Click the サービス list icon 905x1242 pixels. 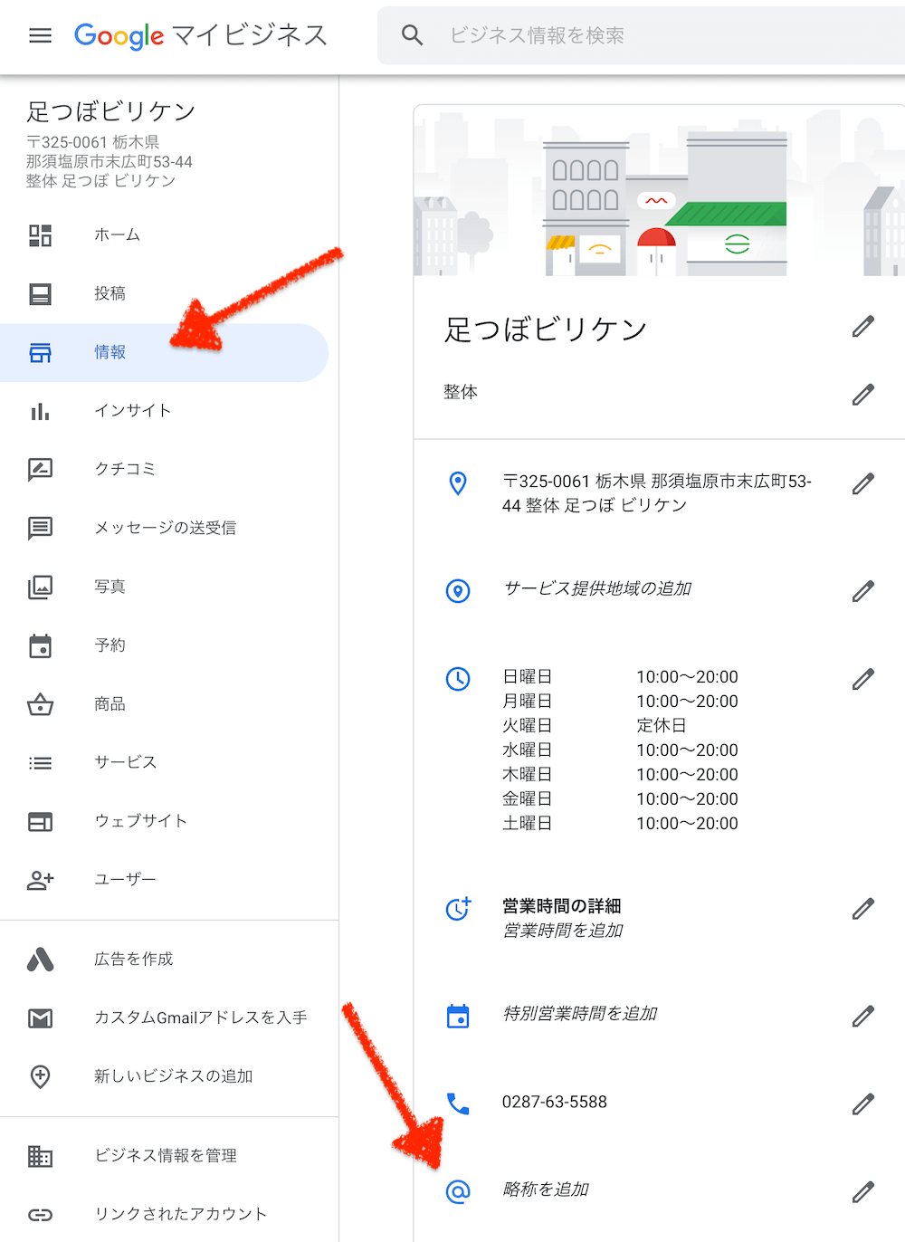click(x=40, y=763)
